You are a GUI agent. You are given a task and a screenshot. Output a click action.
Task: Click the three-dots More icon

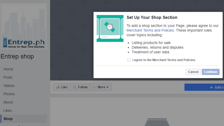95,87
